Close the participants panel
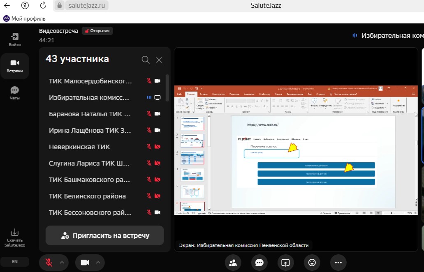 pyautogui.click(x=159, y=60)
